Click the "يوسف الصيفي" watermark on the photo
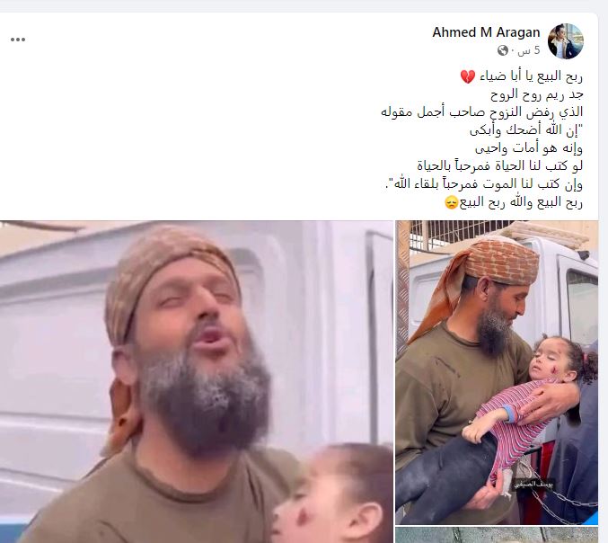 pos(533,484)
